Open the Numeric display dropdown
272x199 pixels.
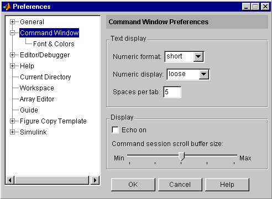pyautogui.click(x=204, y=74)
